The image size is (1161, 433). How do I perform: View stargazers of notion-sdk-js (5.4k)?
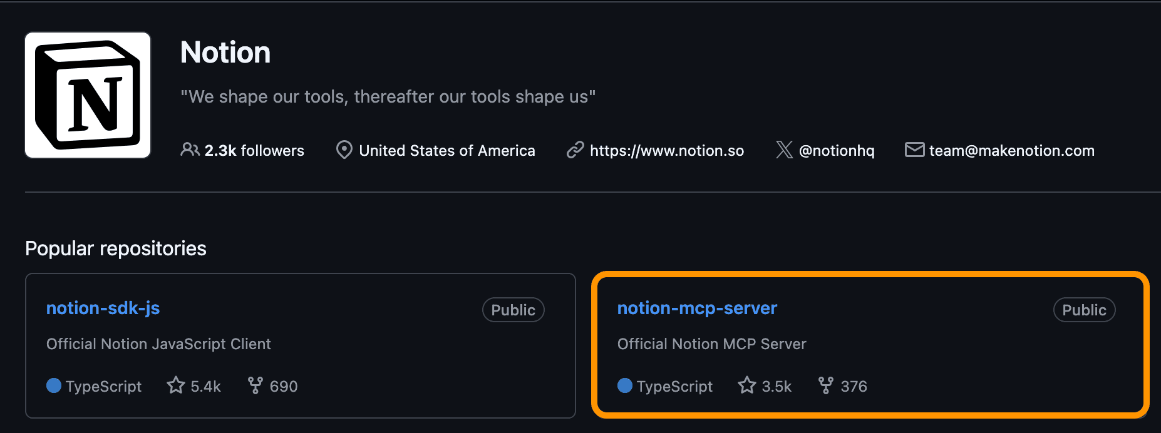194,386
